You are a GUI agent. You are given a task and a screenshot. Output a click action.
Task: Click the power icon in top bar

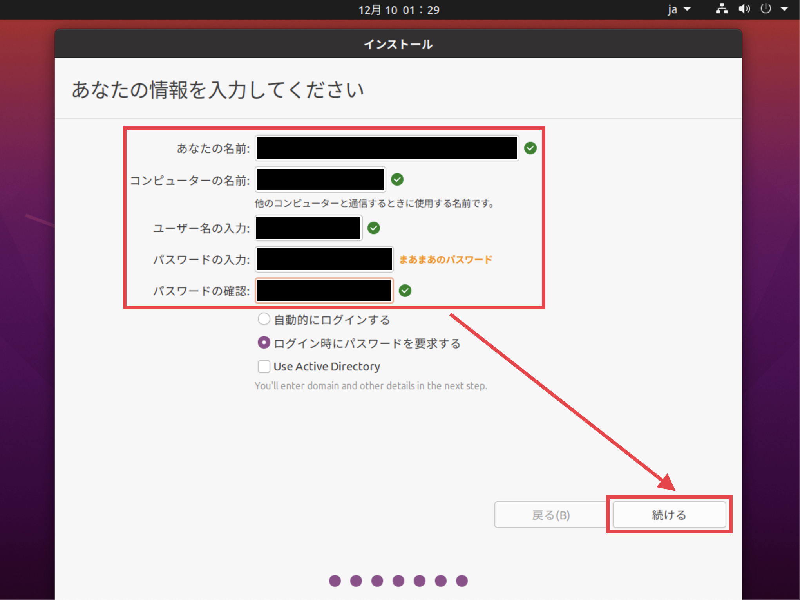click(x=766, y=9)
